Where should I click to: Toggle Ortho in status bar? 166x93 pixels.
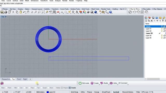[x=83, y=92]
